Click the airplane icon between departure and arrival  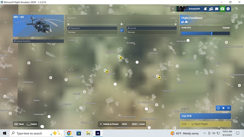[x=122, y=24]
